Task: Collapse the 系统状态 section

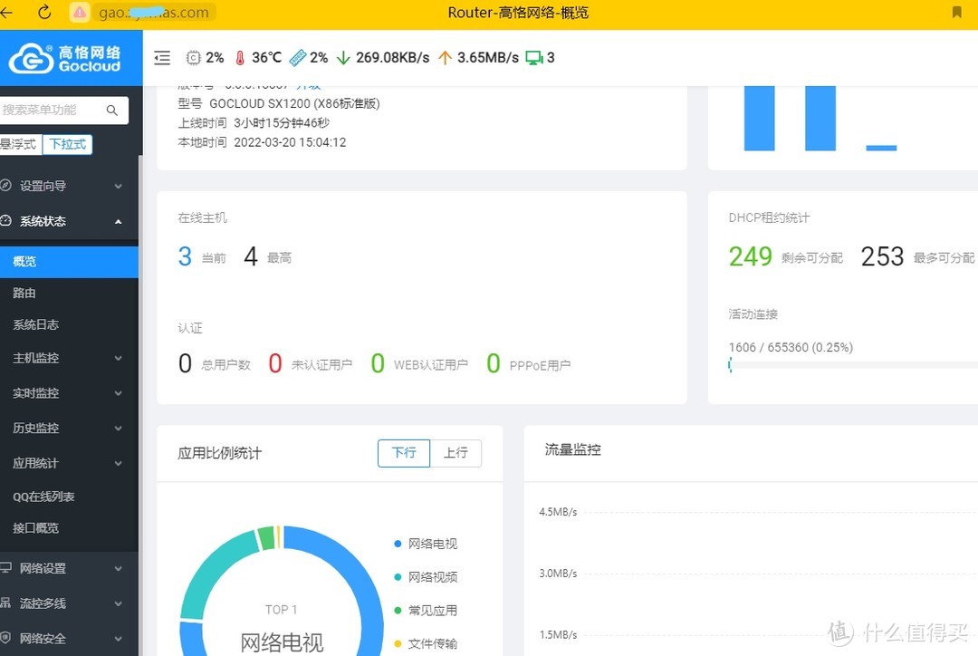Action: pyautogui.click(x=54, y=221)
